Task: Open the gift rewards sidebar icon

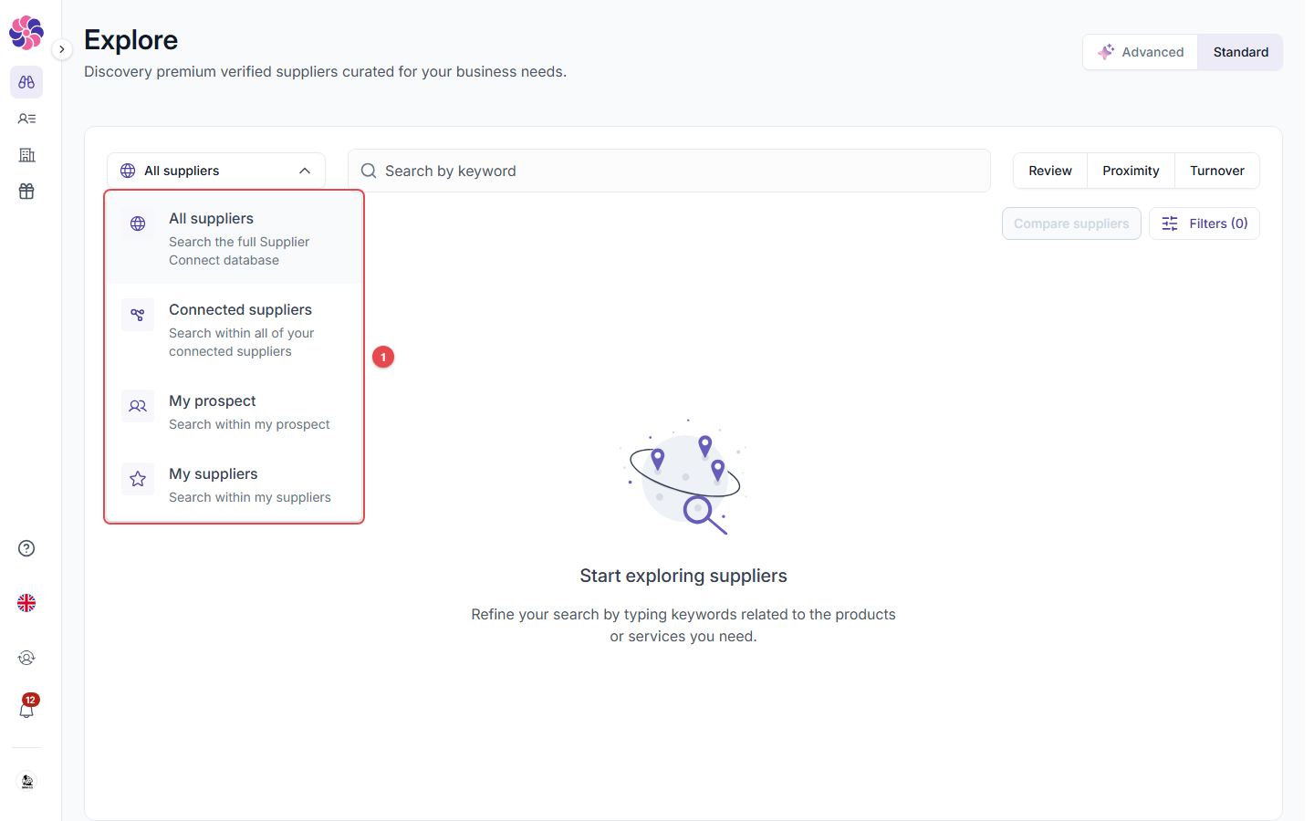Action: [x=26, y=192]
